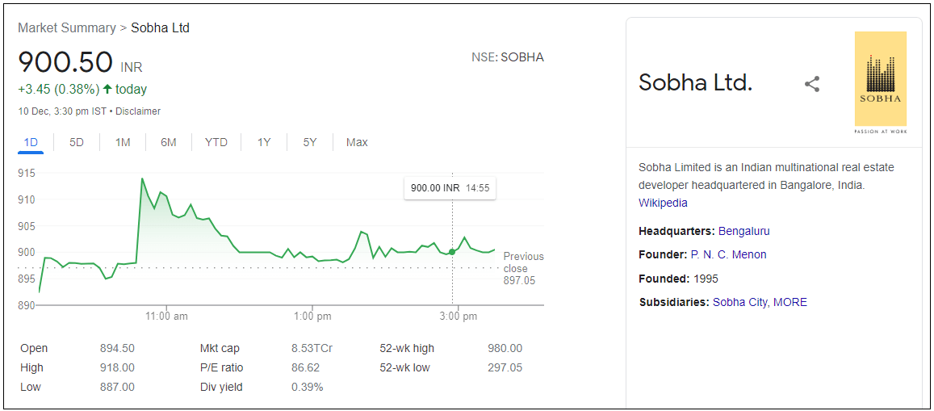Click the Mkt cap value 8.53TCr
This screenshot has width=934, height=411.
pos(312,349)
